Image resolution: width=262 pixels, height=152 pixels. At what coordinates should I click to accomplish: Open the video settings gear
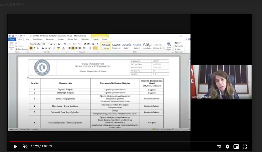click(x=227, y=146)
